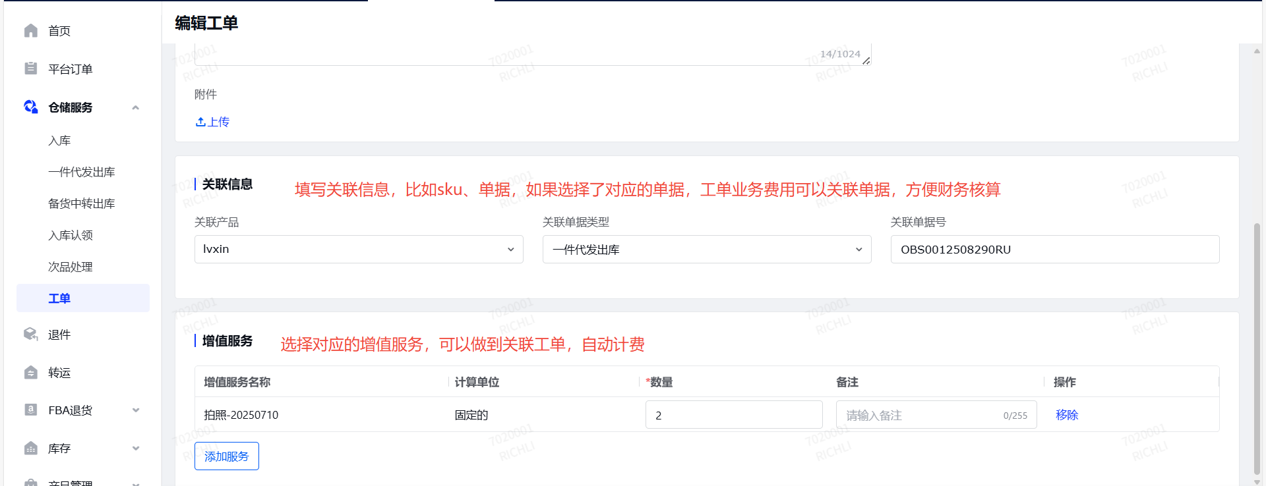Click the 关联信息 section heading
Screen dimensions: 1266x486
click(x=227, y=184)
